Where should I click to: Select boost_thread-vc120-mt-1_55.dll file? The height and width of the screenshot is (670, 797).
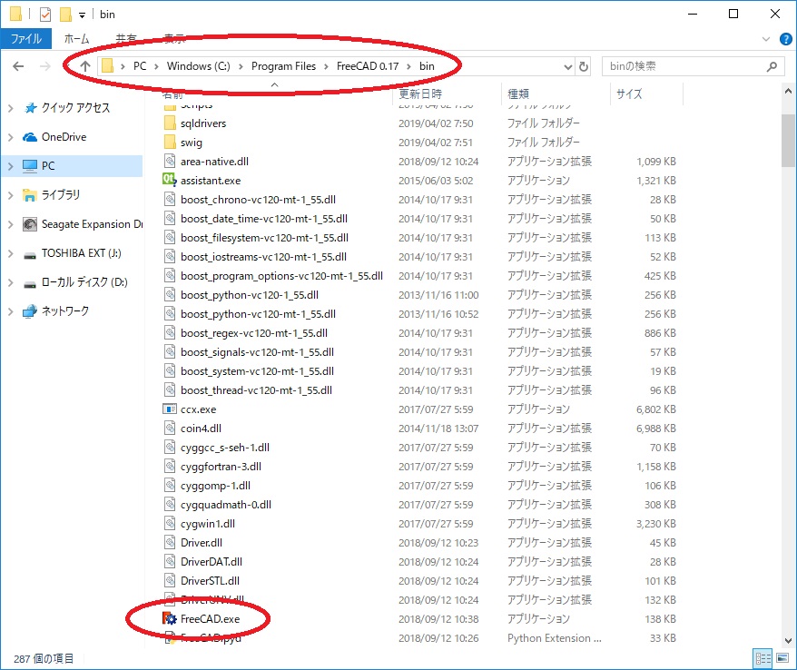(x=256, y=389)
